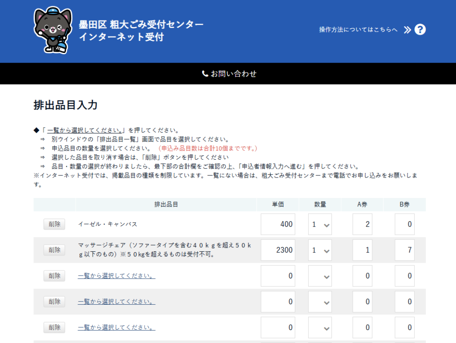Select item from list in third row
This screenshot has width=456, height=343.
coord(116,276)
